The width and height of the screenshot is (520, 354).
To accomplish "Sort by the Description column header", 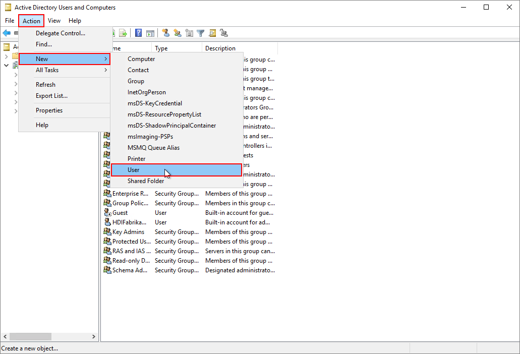I will point(240,48).
